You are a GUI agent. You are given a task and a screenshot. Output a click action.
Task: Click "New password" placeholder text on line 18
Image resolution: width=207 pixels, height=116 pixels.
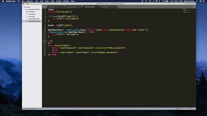pos(116,48)
